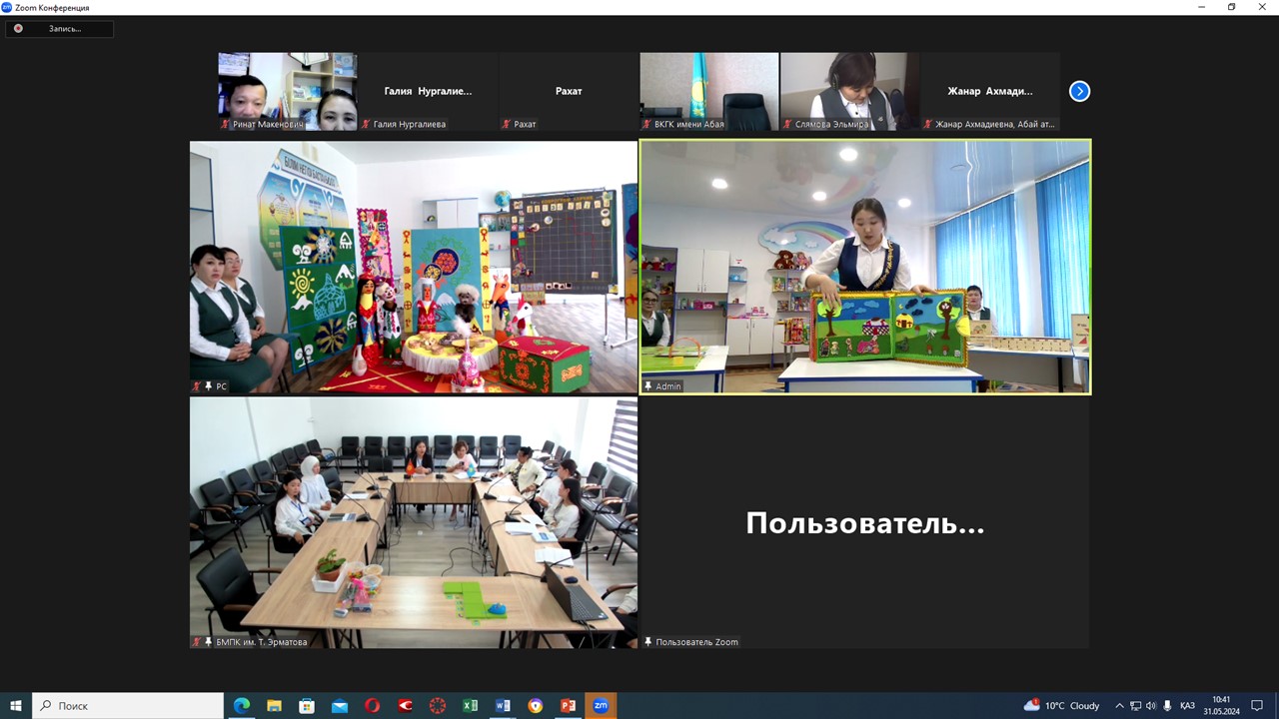Expand hidden system tray icons
The width and height of the screenshot is (1279, 719).
1119,706
